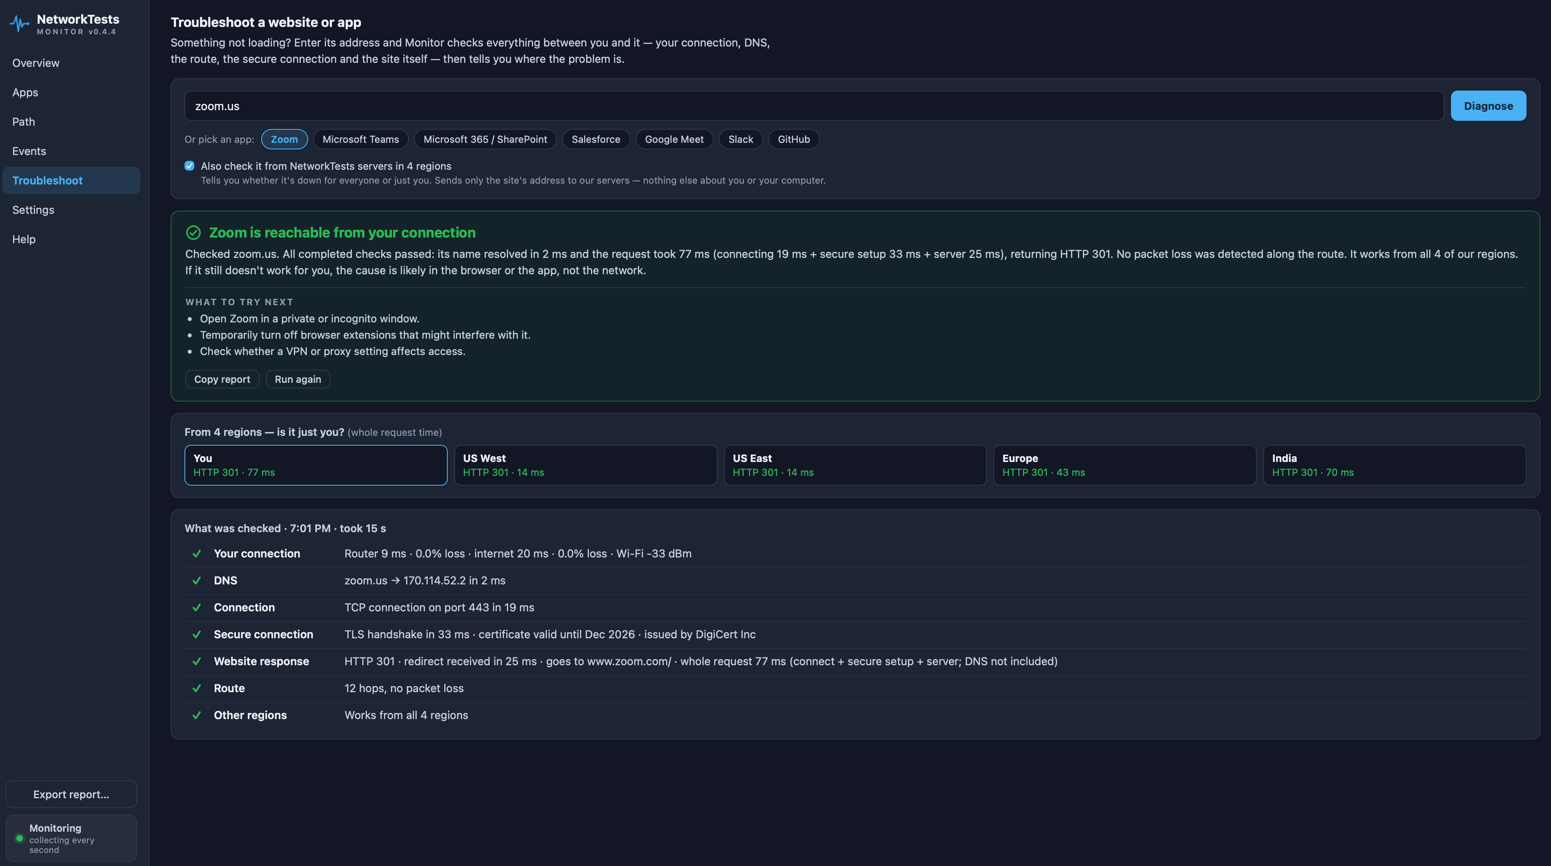Screen dimensions: 1551x866
Task: Click the 'zoom.us → 170.114.52.2 in 2 ms' text
Action: [425, 581]
